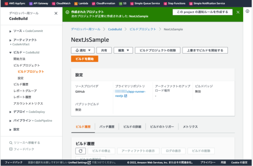
Task: Switch to the ビルド履歴 tab
Action: pyautogui.click(x=83, y=127)
